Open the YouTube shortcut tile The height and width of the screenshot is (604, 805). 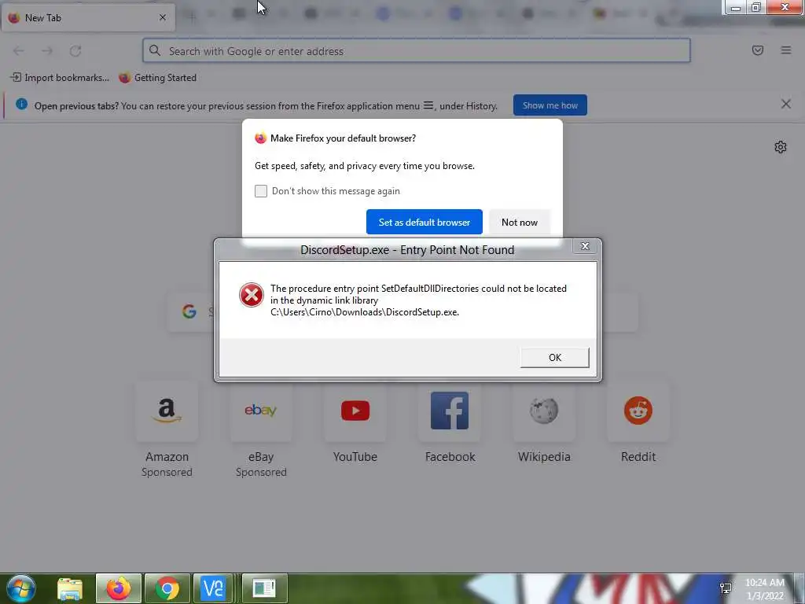click(355, 411)
